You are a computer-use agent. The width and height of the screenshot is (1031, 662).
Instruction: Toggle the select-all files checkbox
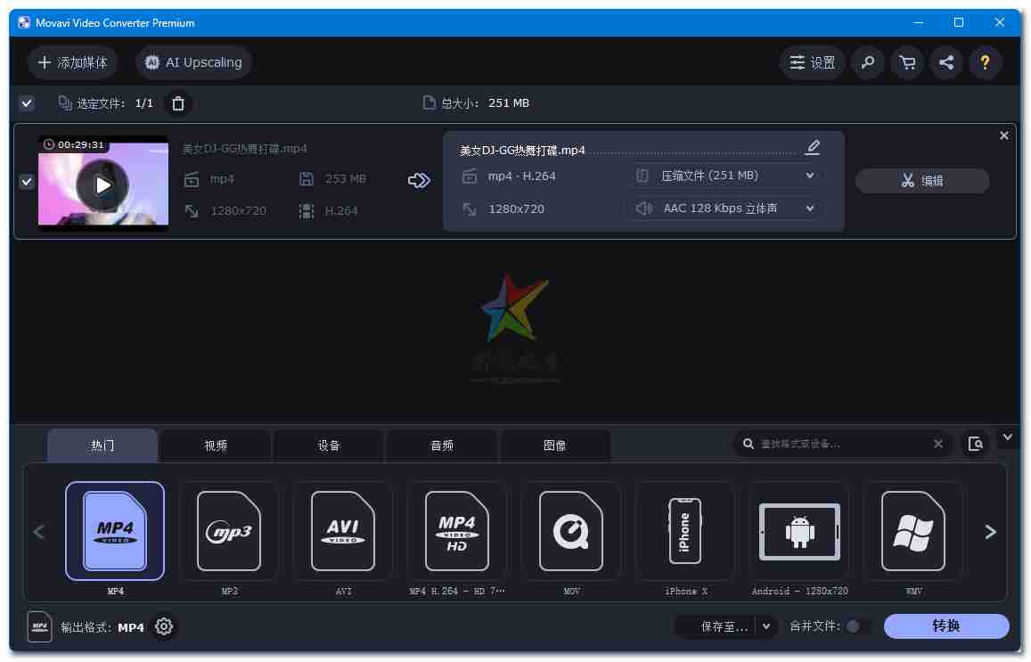[27, 103]
